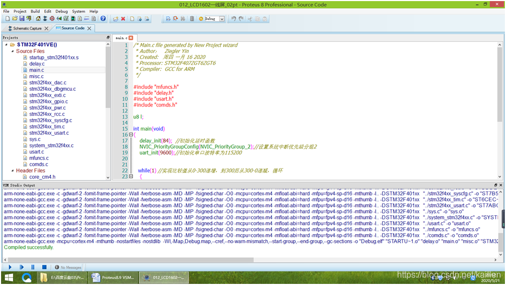The image size is (506, 285).
Task: Close the VSM Studio Output panel
Action: tap(501, 185)
